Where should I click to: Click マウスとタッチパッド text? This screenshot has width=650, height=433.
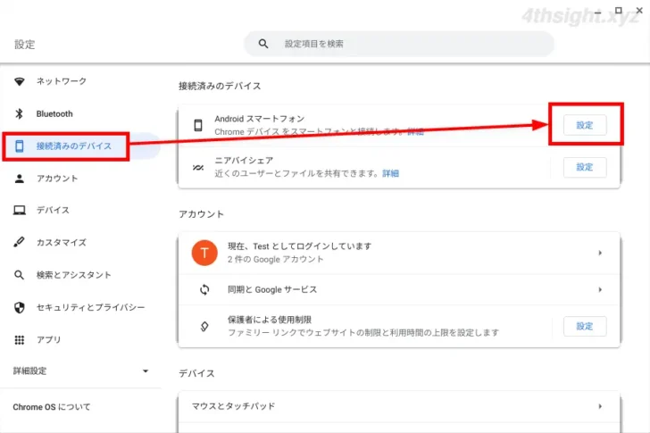click(x=233, y=406)
